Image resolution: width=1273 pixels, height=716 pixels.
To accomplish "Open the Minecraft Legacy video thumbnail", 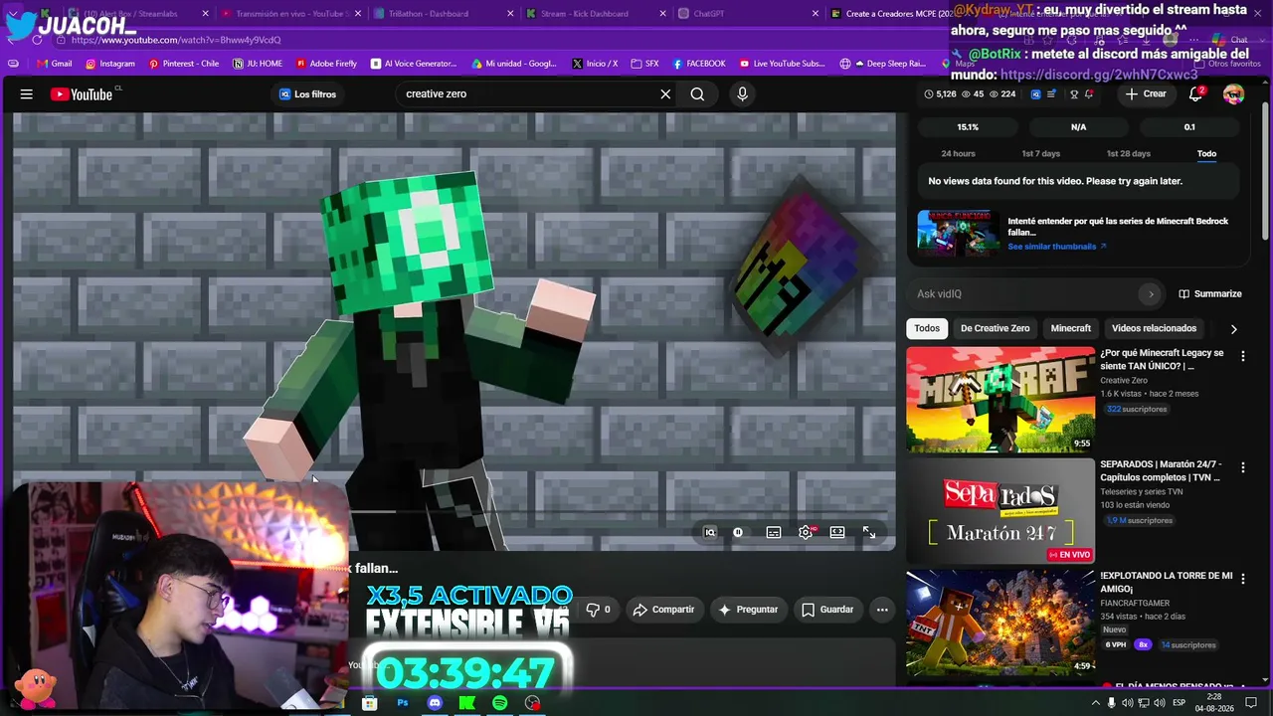I will [x=1000, y=400].
